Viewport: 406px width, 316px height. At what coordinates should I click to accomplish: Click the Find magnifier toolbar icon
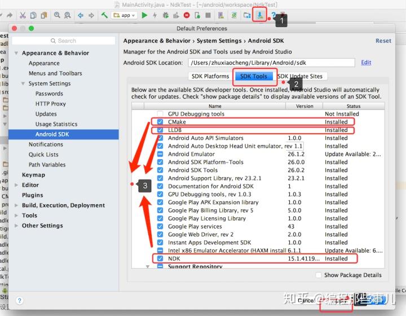(x=57, y=15)
